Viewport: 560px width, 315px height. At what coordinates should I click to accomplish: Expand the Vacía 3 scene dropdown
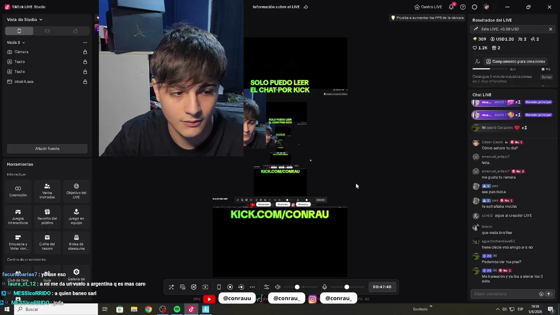coord(16,42)
